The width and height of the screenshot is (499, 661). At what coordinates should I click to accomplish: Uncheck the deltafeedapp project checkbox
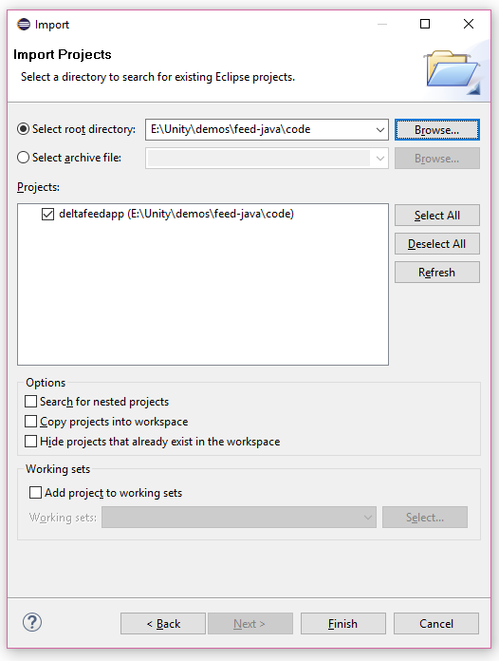(x=47, y=214)
